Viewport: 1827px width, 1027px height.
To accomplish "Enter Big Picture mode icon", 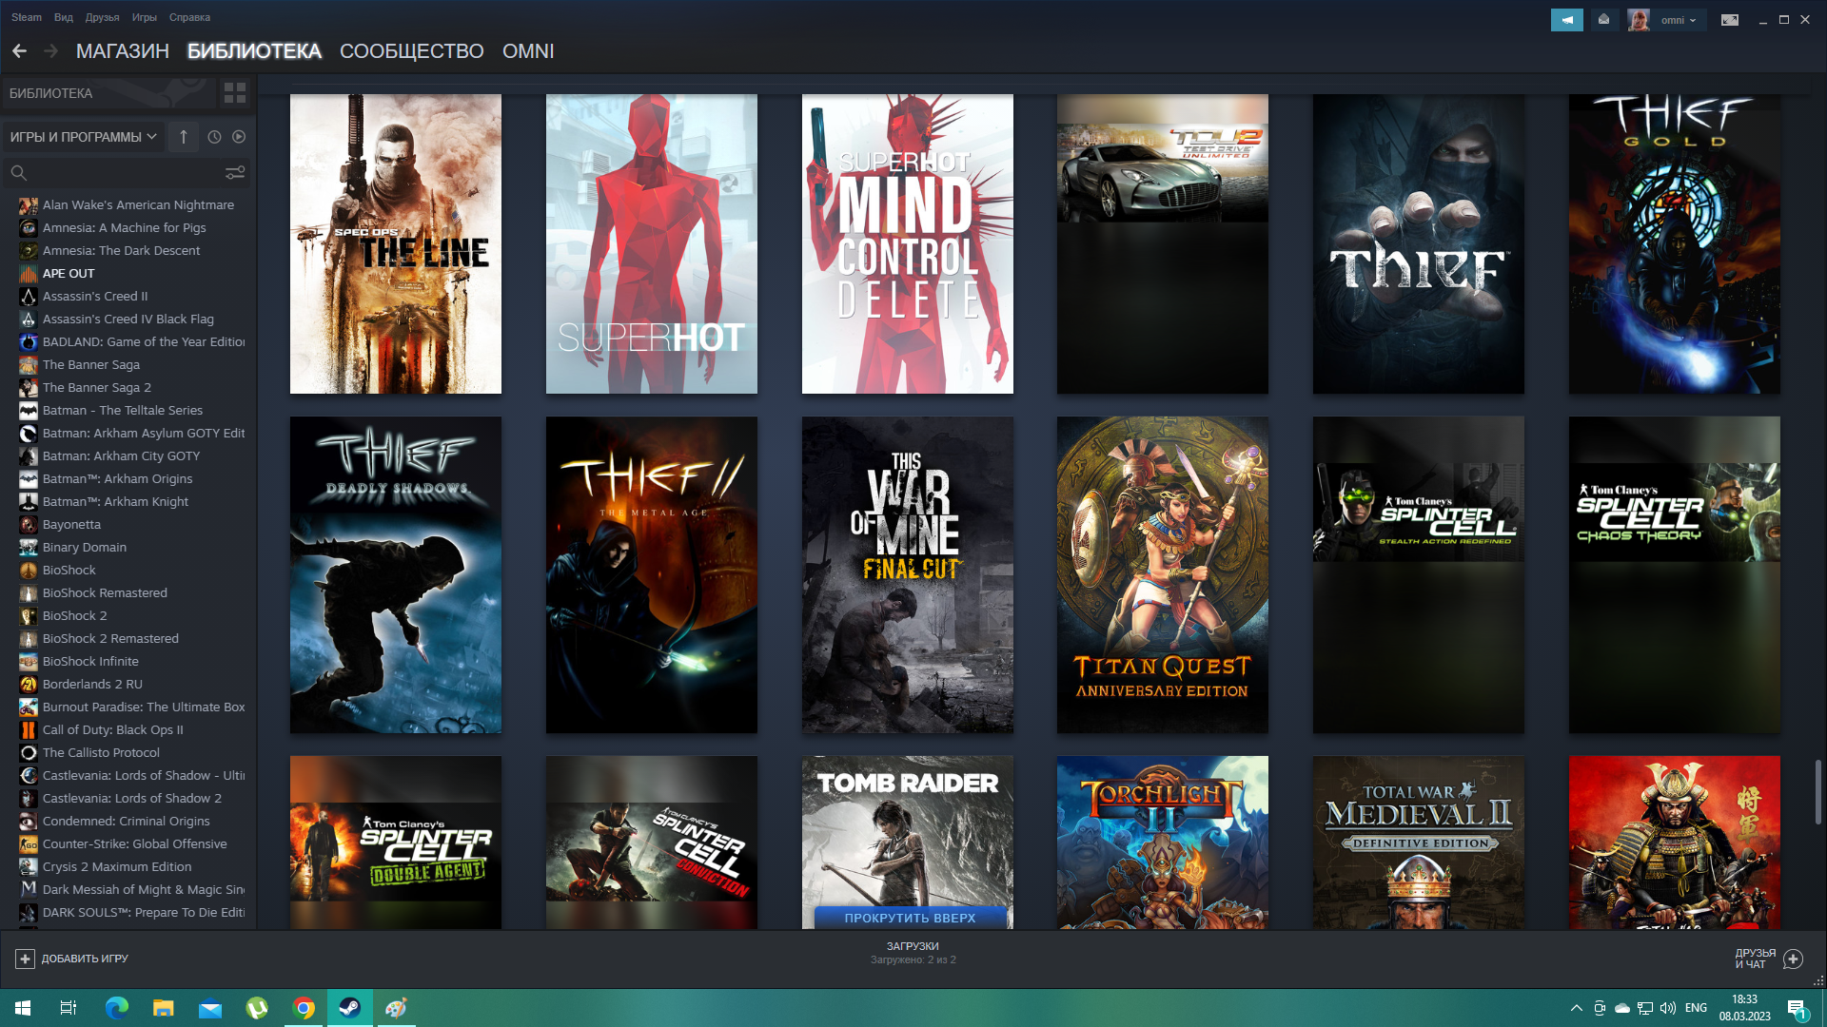I will click(1729, 20).
